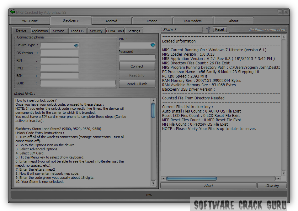Click the 'PC Cpu Speed : 2393 MHz' line

(x=185, y=76)
